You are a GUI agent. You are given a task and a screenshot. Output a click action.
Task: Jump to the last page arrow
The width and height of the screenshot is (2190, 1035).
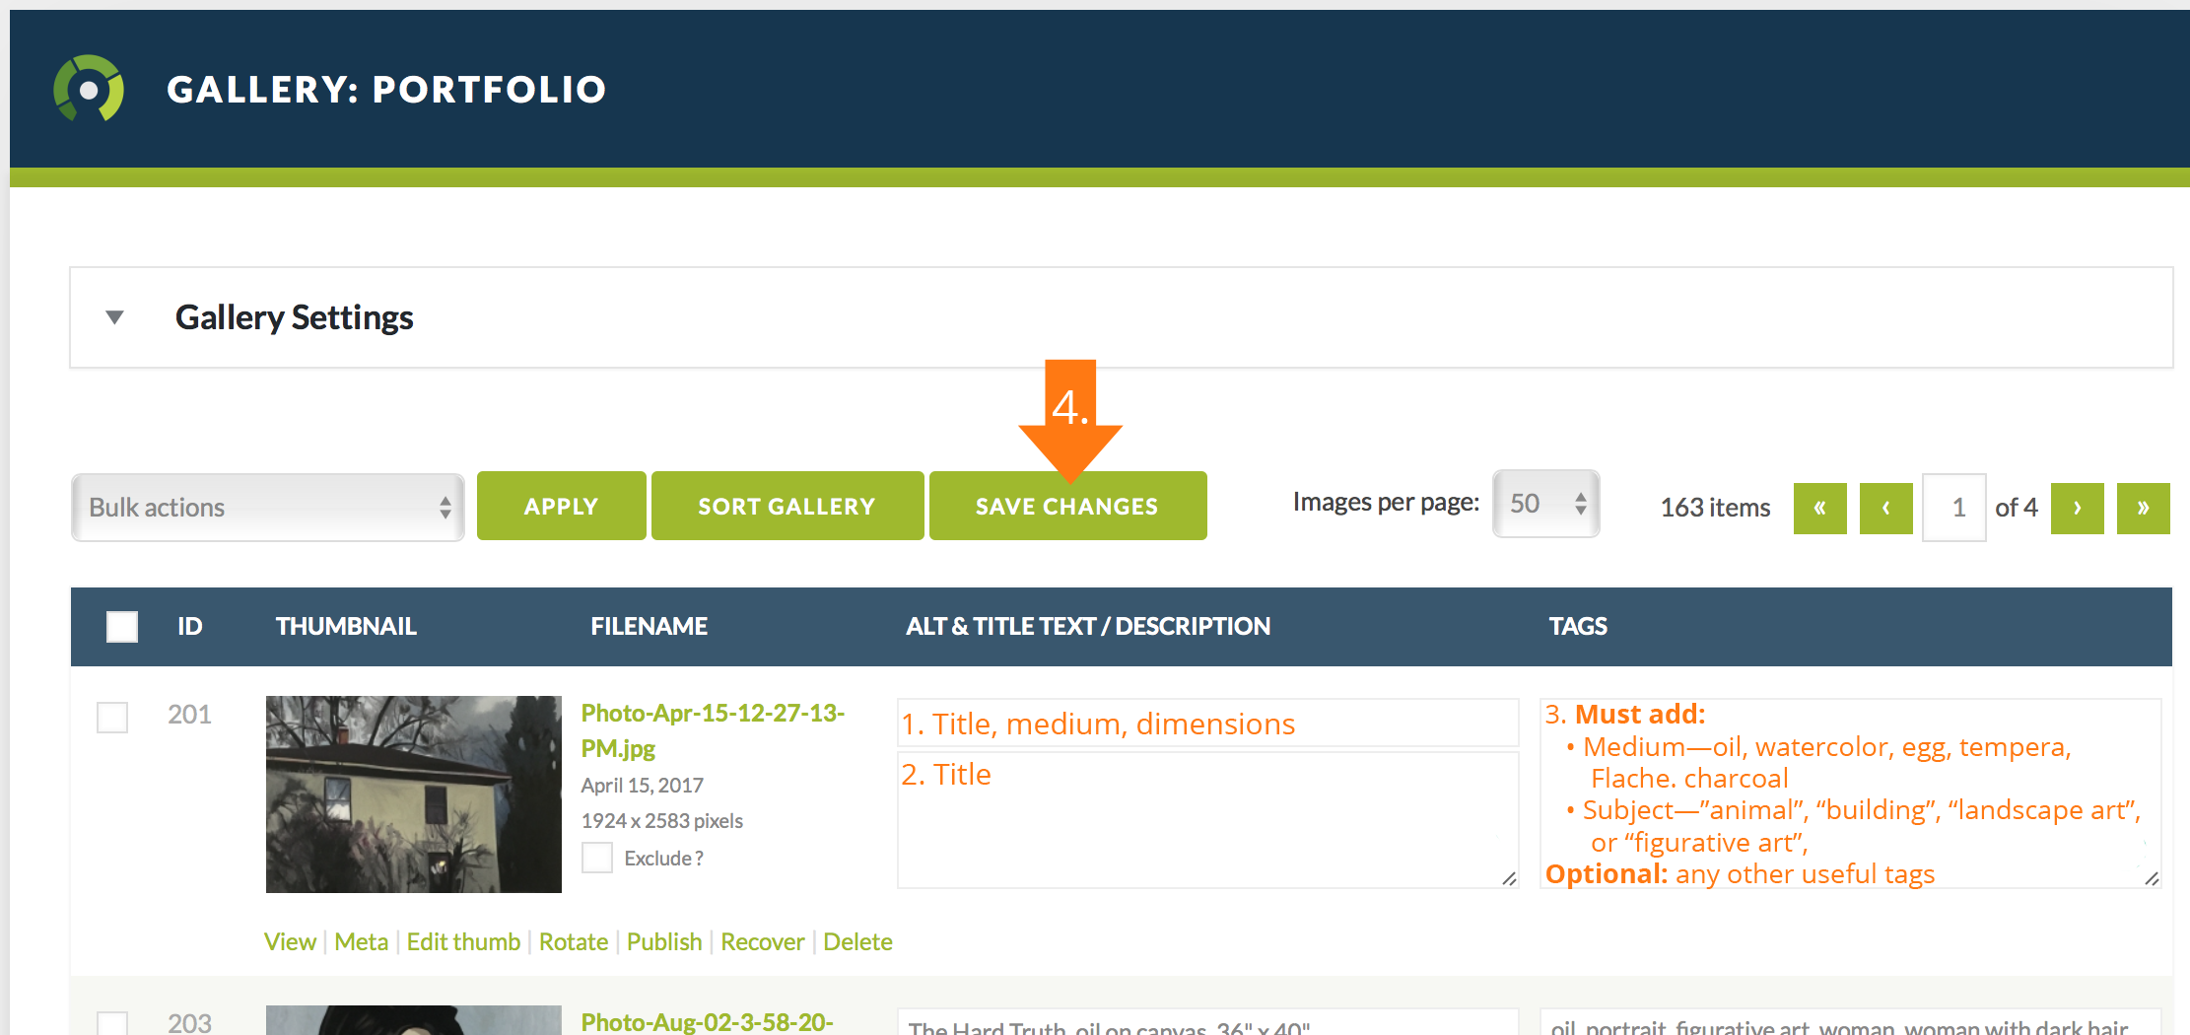(2143, 508)
